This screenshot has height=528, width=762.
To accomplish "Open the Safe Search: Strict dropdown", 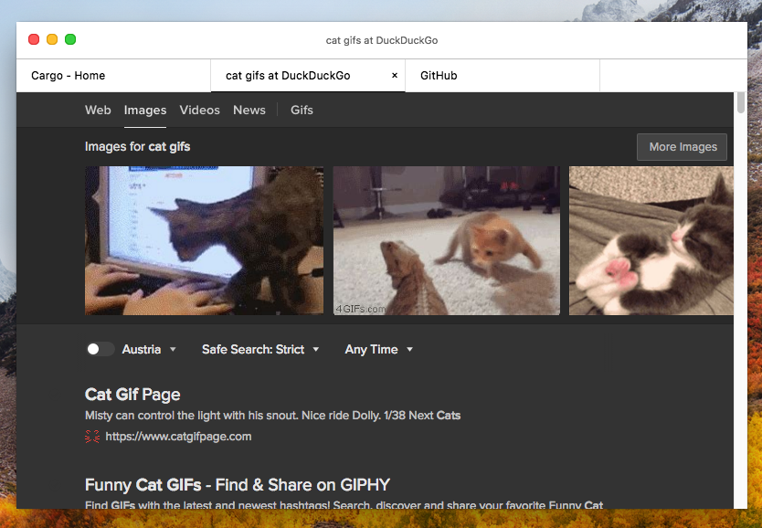I will tap(260, 349).
